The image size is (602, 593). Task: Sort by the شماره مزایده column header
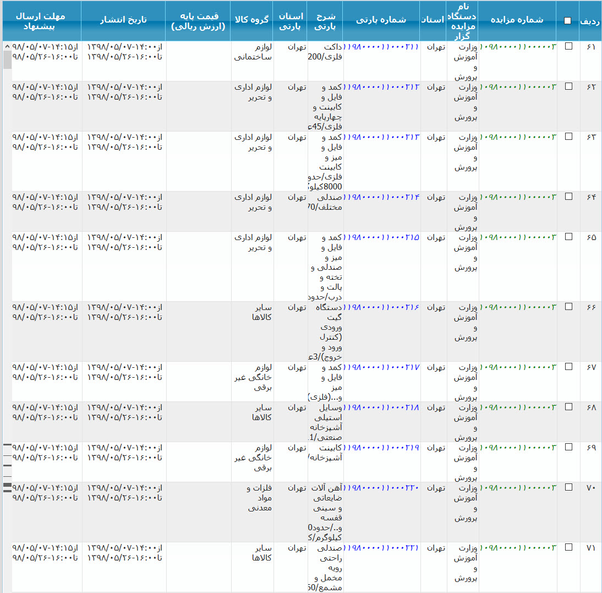tap(518, 20)
